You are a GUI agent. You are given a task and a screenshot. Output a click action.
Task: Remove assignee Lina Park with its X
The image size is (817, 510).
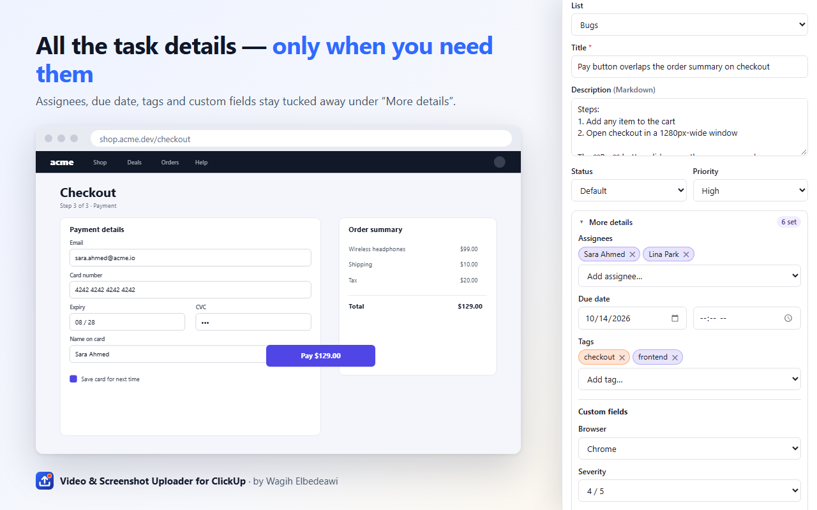686,254
